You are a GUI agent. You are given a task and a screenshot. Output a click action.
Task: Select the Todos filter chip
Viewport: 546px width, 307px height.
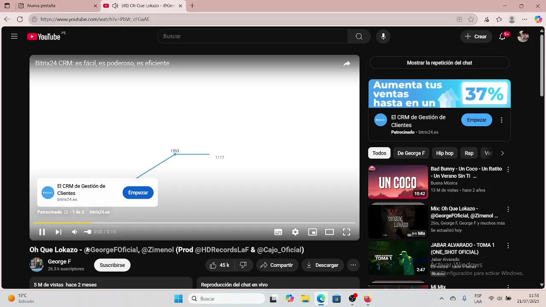coord(379,153)
